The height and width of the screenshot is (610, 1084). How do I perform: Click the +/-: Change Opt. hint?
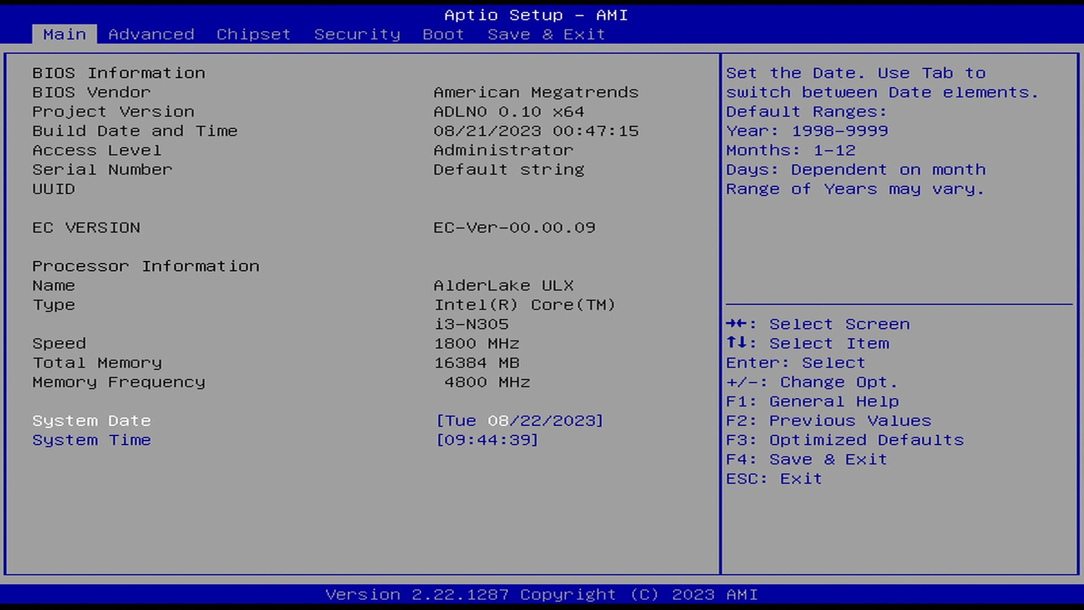click(x=812, y=382)
